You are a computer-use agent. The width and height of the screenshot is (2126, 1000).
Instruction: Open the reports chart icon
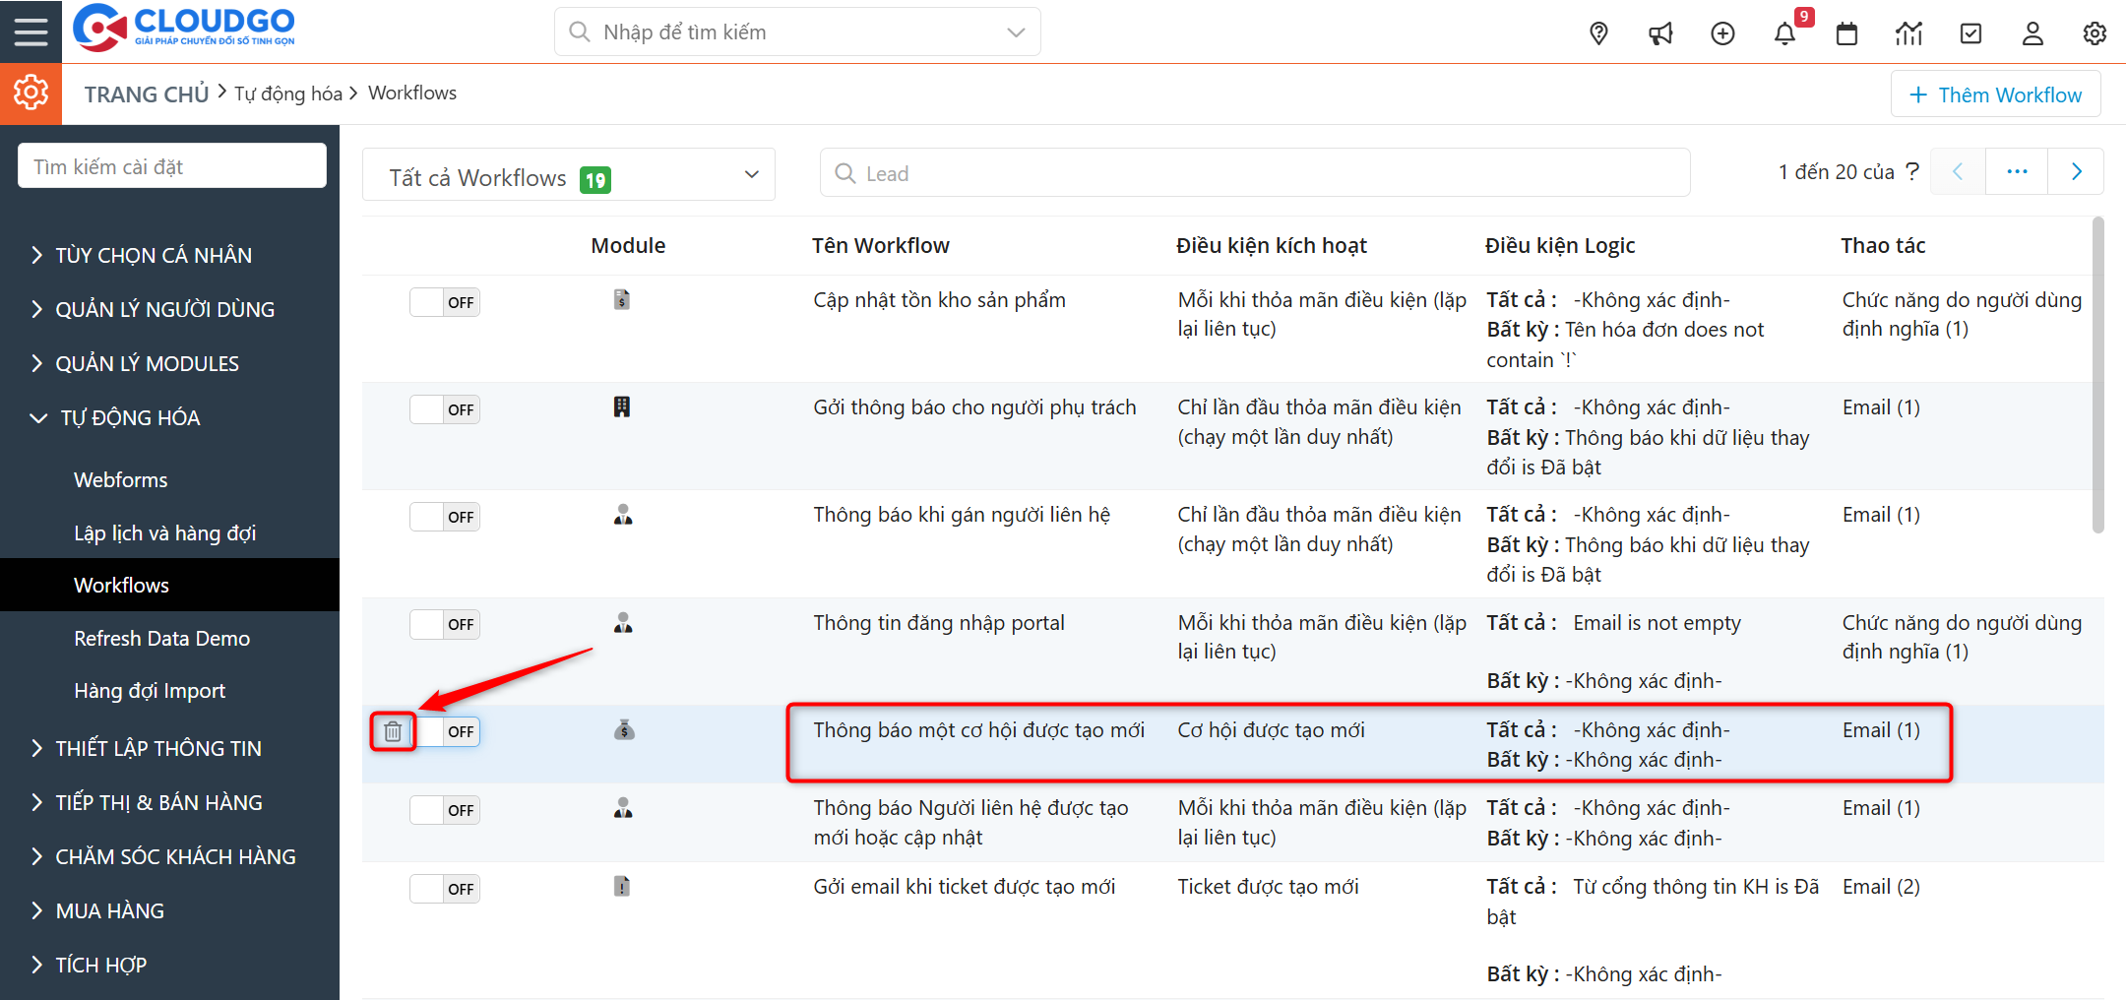pyautogui.click(x=1908, y=34)
